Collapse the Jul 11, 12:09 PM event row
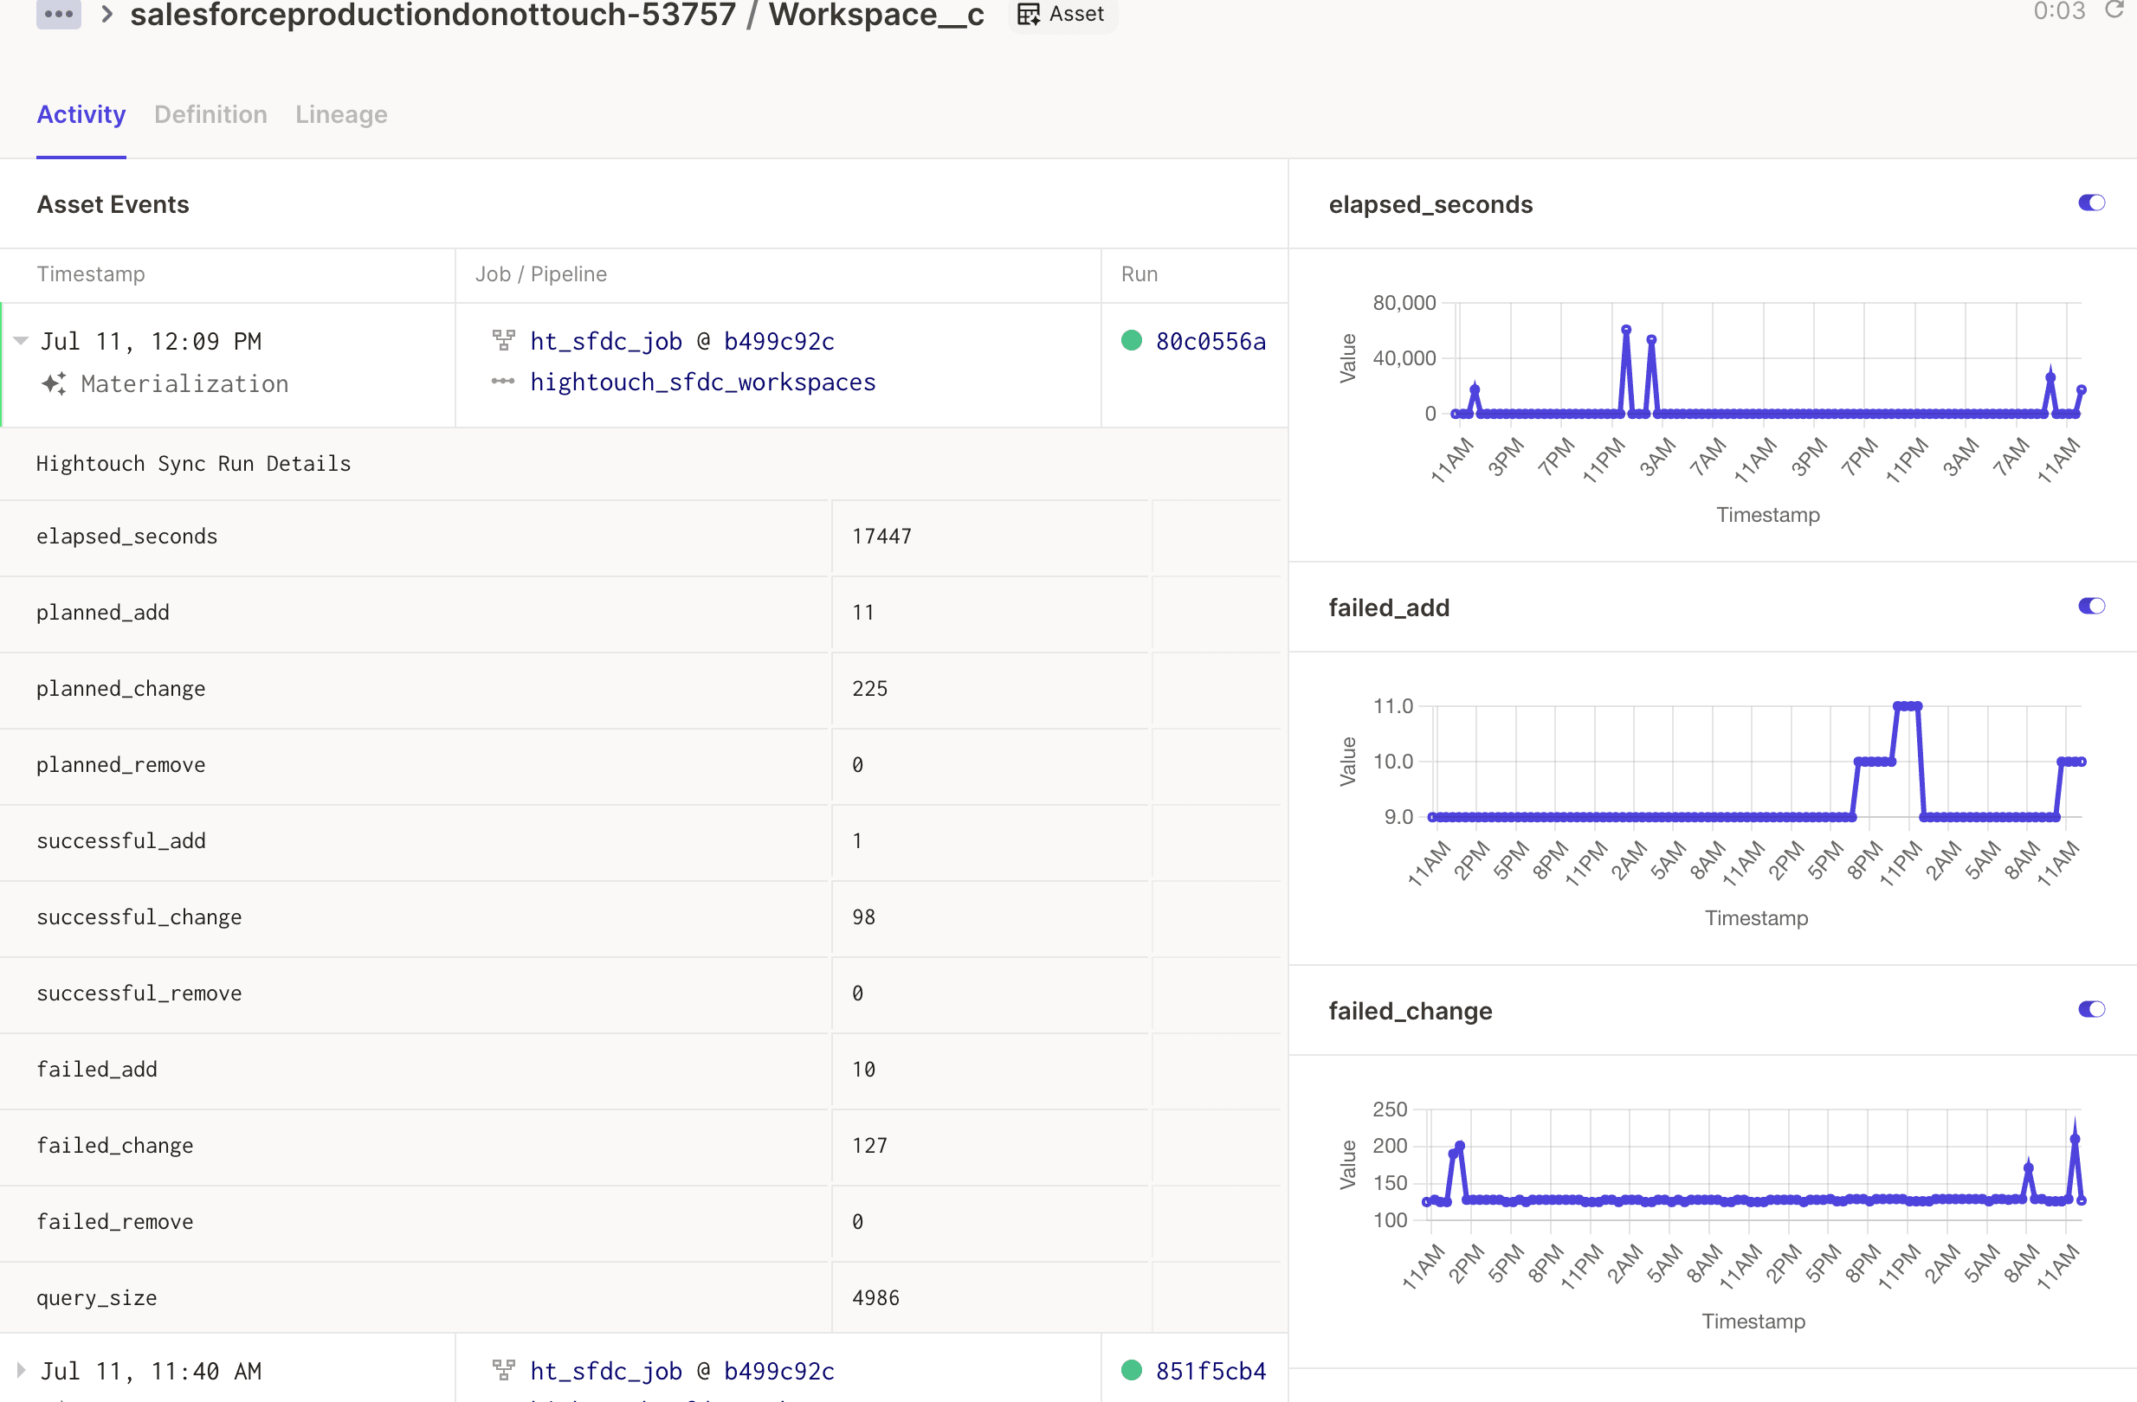Viewport: 2137px width, 1402px height. pyautogui.click(x=21, y=341)
